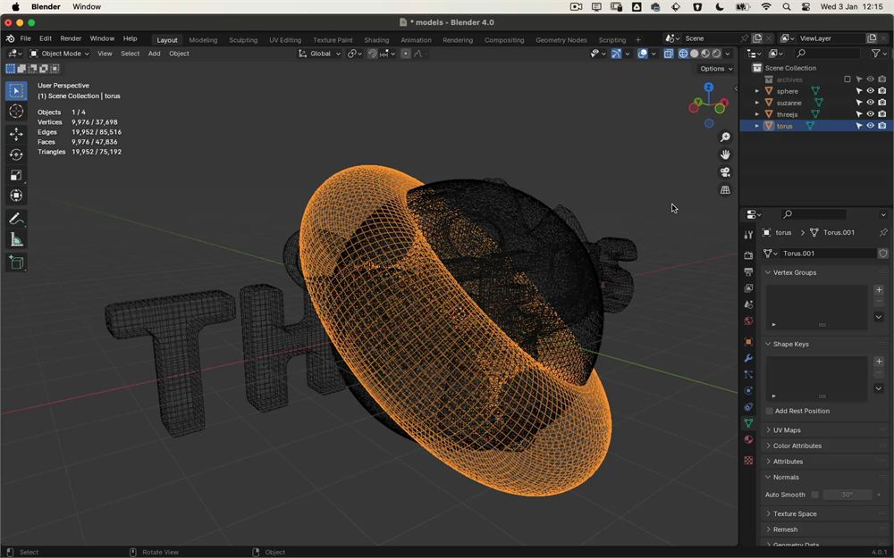
Task: Expand the sphere item in the outliner
Action: coord(757,91)
